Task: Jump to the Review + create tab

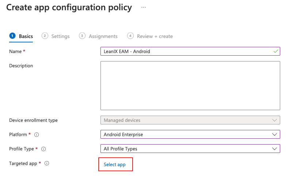Action: tap(155, 36)
